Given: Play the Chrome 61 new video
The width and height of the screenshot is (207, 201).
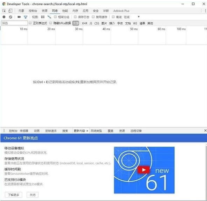Looking at the screenshot, I should coord(144,170).
